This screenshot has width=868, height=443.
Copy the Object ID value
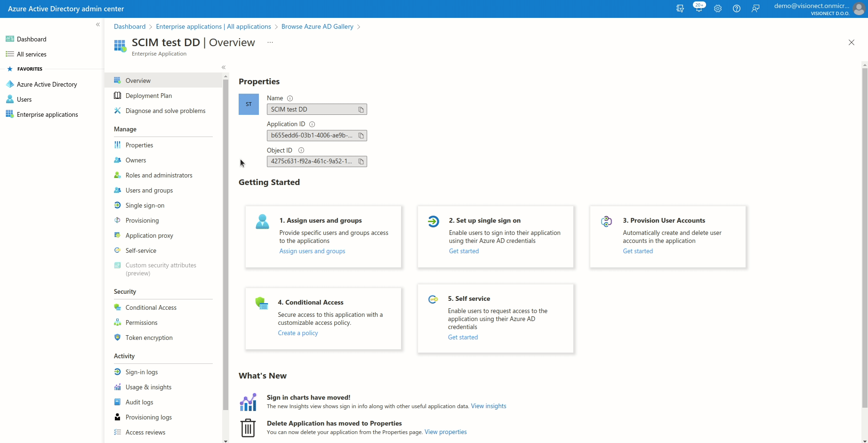(361, 161)
